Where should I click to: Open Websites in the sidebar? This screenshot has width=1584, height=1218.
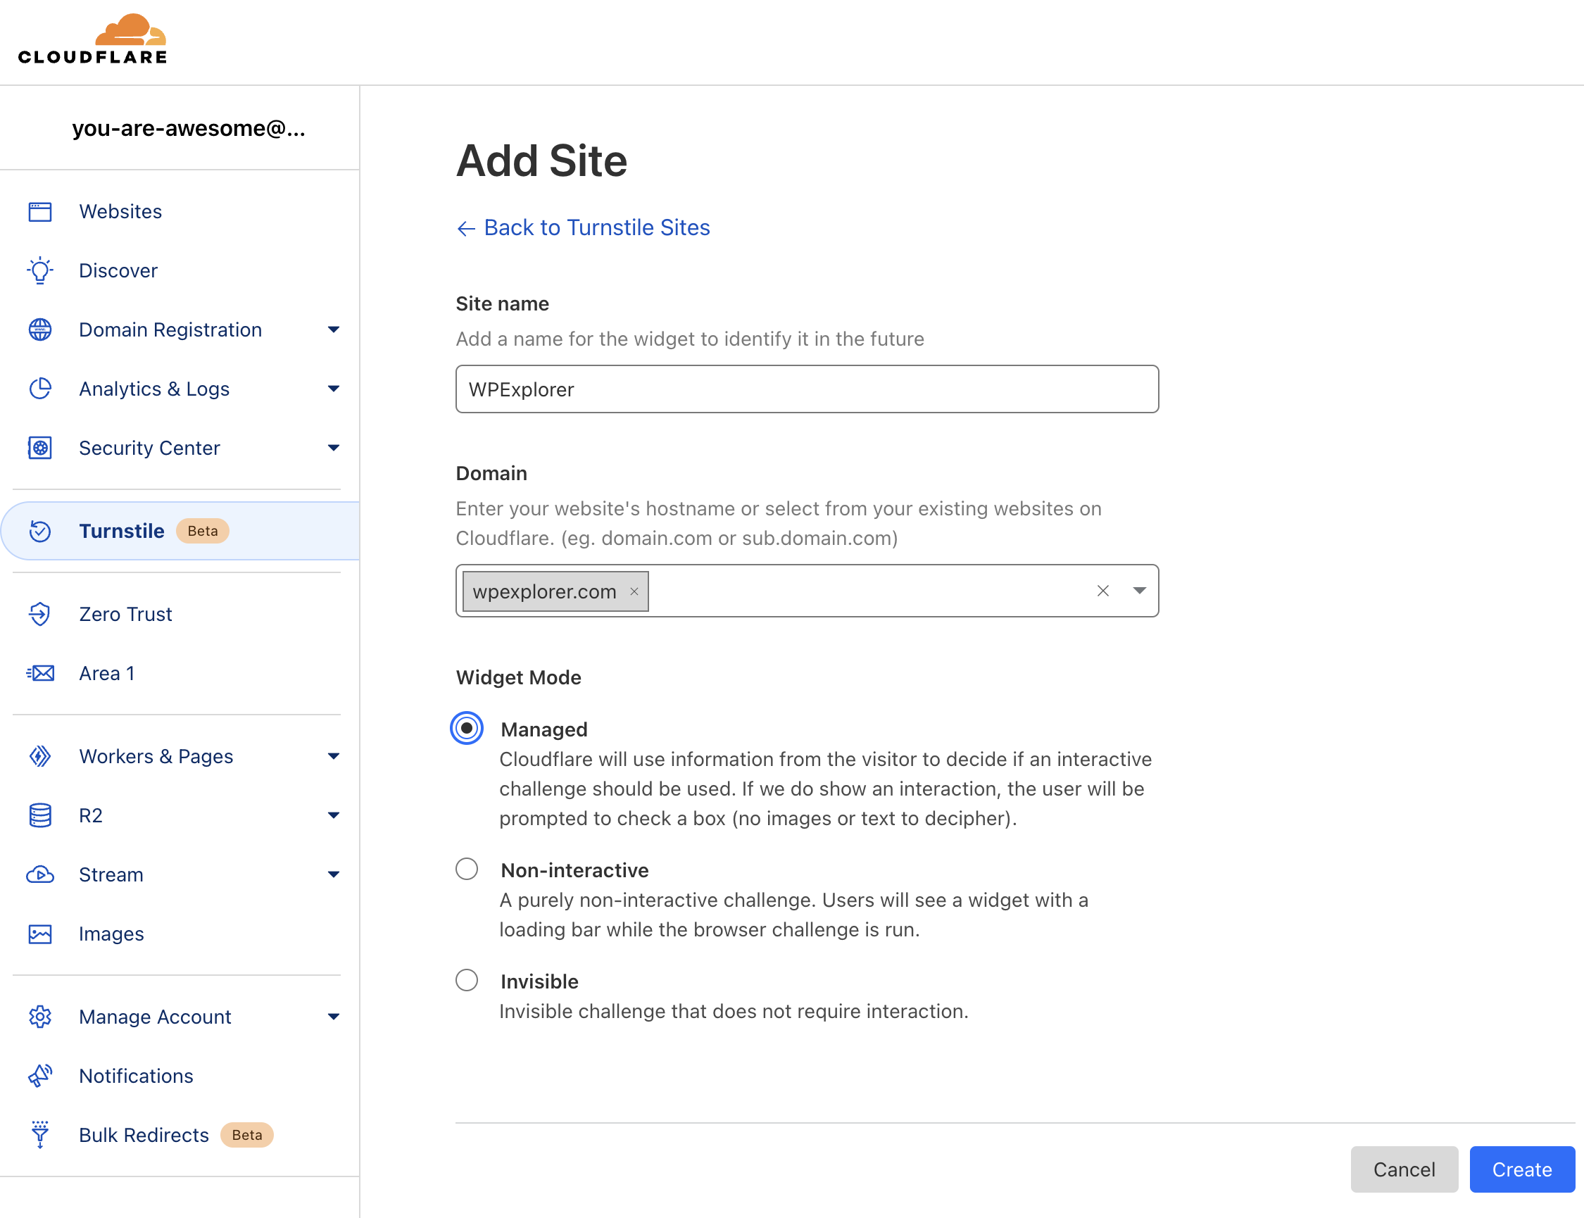tap(120, 212)
